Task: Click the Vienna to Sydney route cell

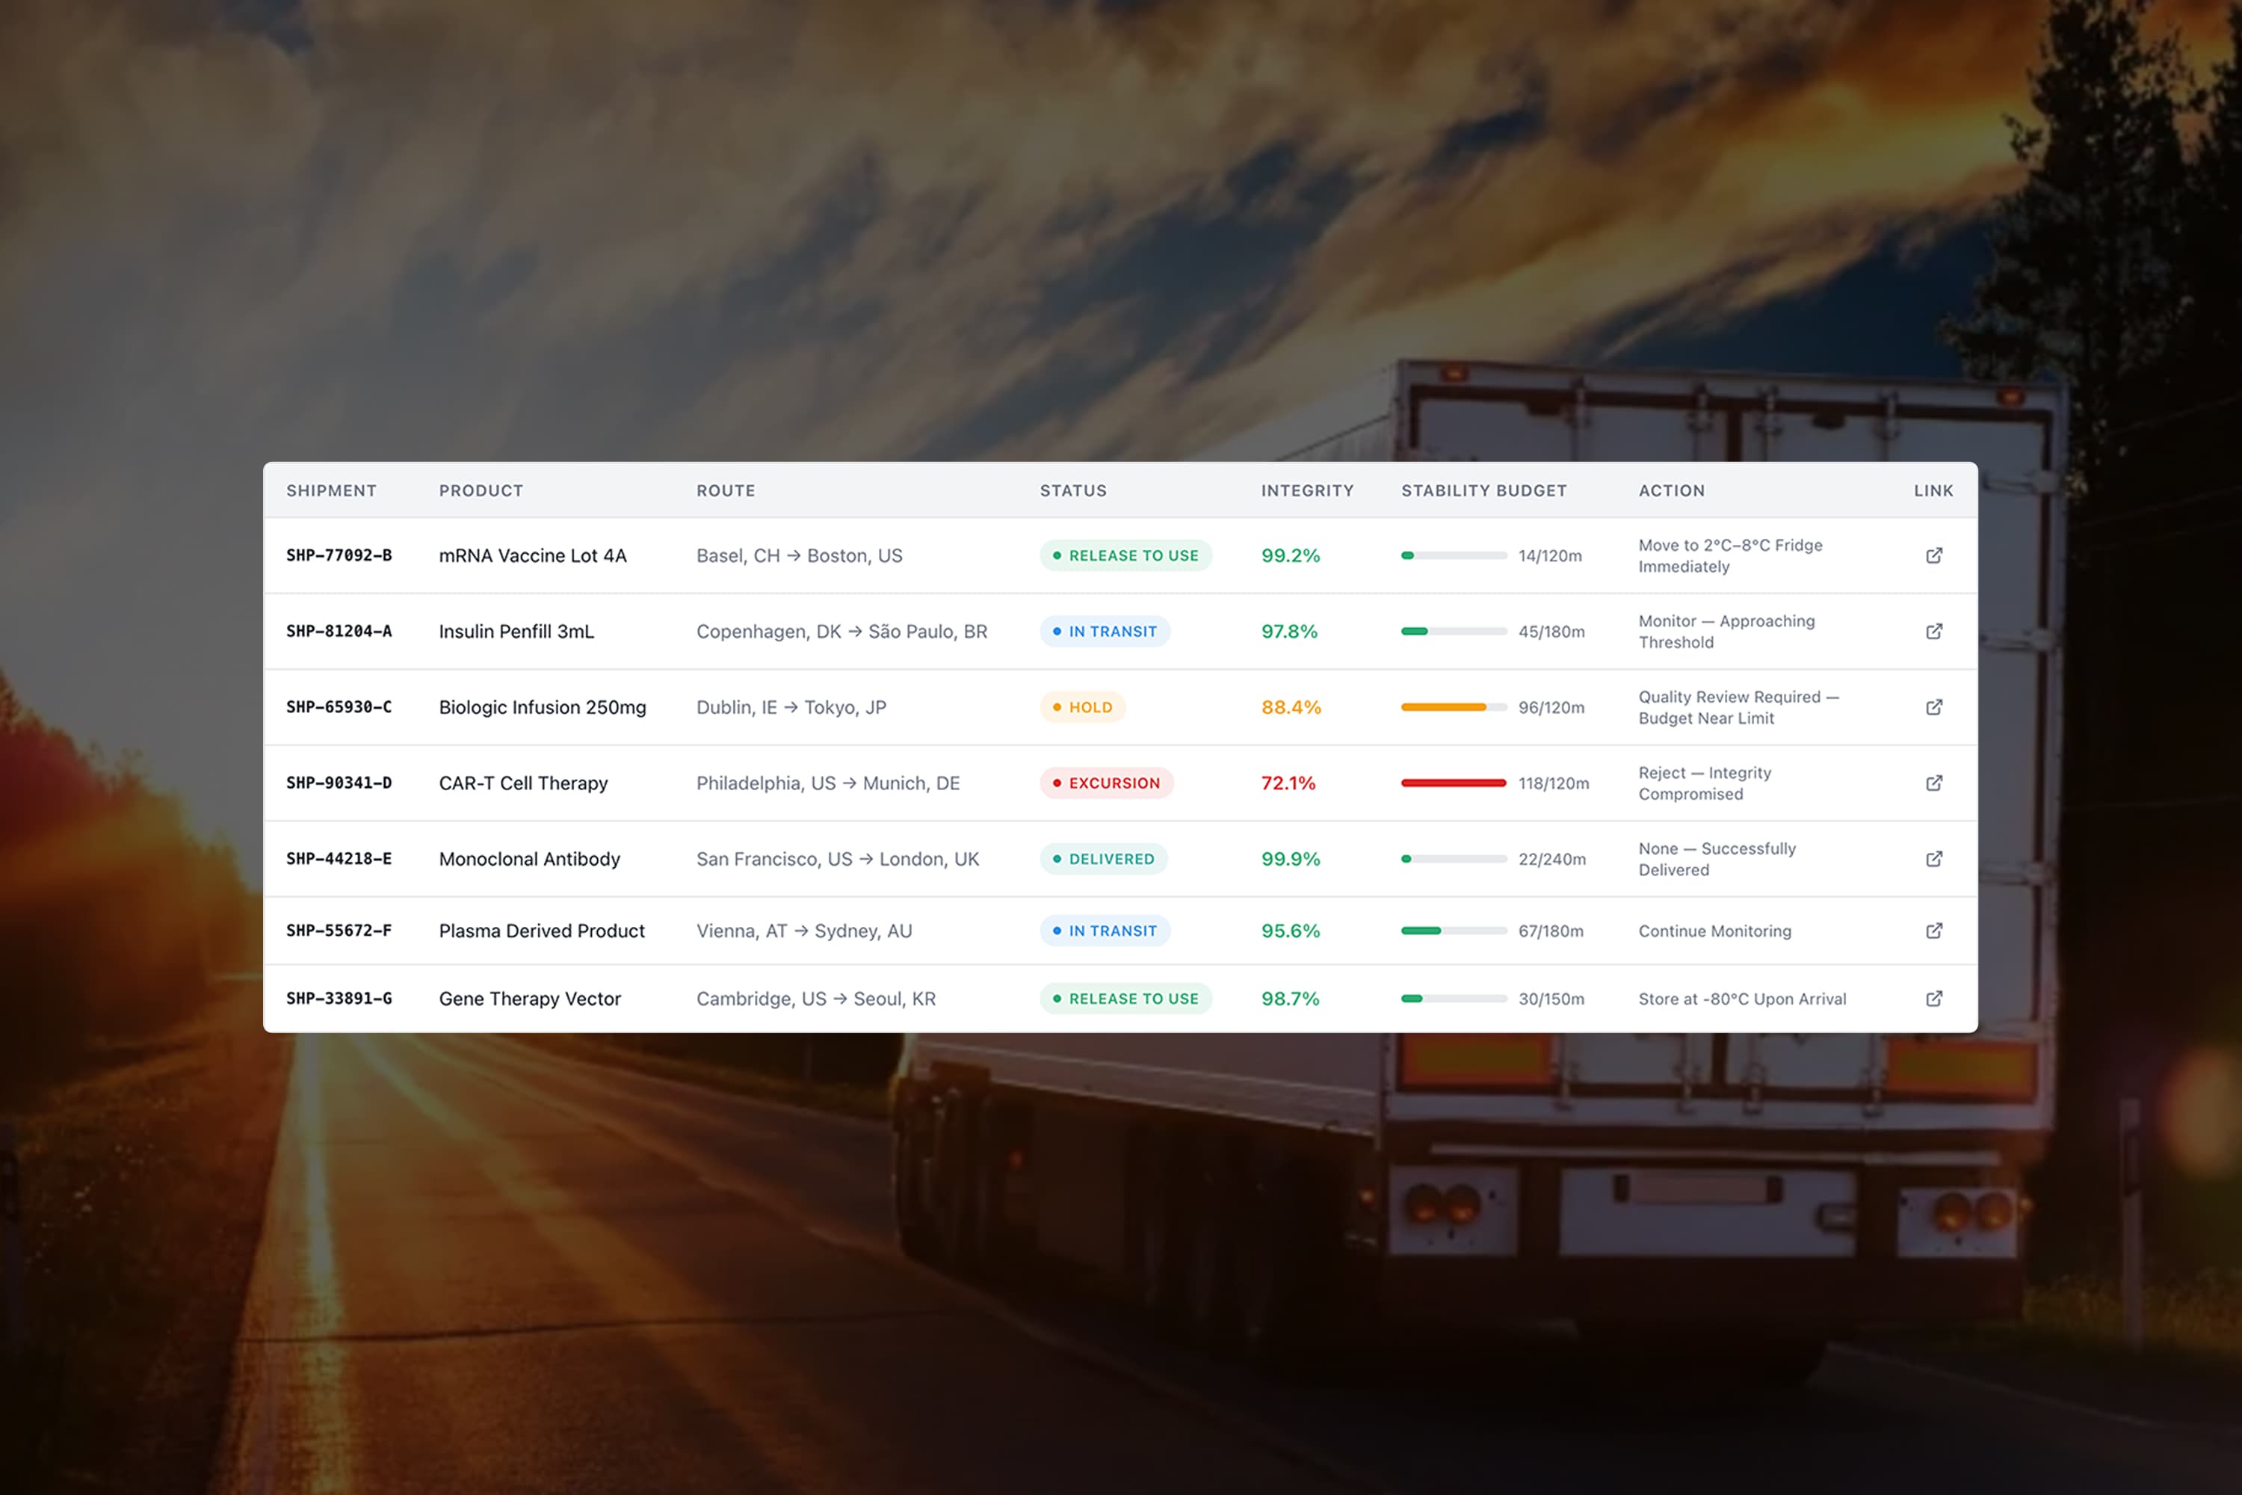Action: click(803, 931)
